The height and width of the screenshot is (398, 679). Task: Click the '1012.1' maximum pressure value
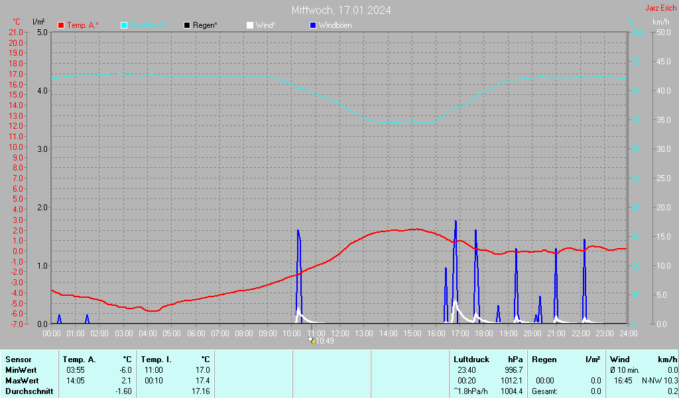[512, 381]
